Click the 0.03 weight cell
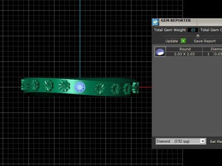The width and height of the screenshot is (222, 166). pos(218,54)
